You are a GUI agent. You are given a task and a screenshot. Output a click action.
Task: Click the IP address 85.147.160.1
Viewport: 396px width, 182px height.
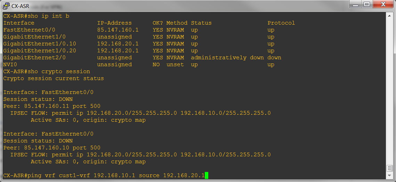118,30
